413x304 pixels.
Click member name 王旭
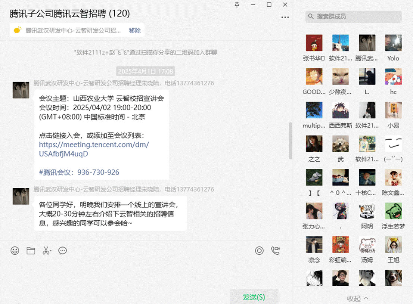point(393,260)
